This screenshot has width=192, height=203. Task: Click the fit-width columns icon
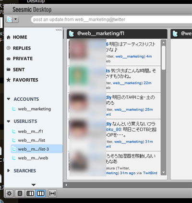(52, 193)
